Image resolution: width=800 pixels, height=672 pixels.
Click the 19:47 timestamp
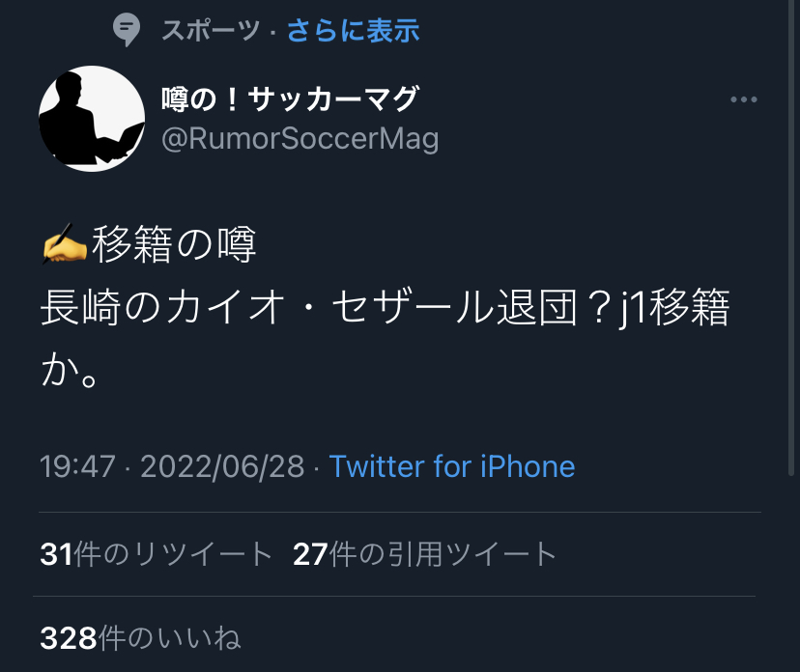77,466
